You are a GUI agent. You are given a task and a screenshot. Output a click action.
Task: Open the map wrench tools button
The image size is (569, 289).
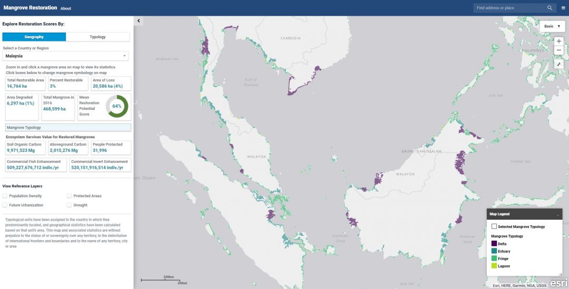(x=559, y=64)
